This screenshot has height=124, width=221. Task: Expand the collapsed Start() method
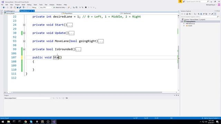click(24, 25)
